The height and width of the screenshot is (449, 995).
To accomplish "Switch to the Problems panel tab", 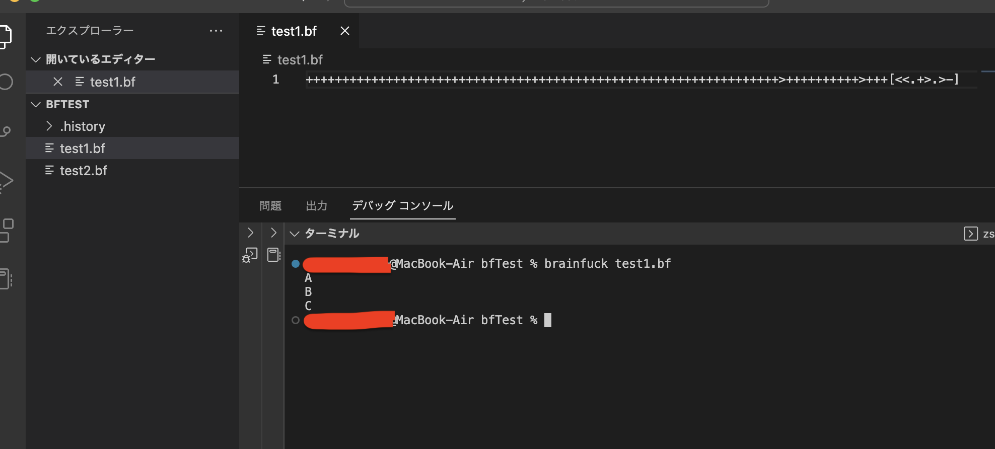I will [270, 206].
